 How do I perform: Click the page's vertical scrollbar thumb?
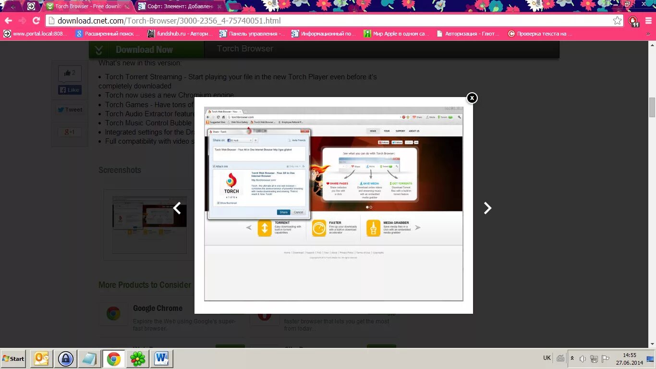pyautogui.click(x=652, y=107)
